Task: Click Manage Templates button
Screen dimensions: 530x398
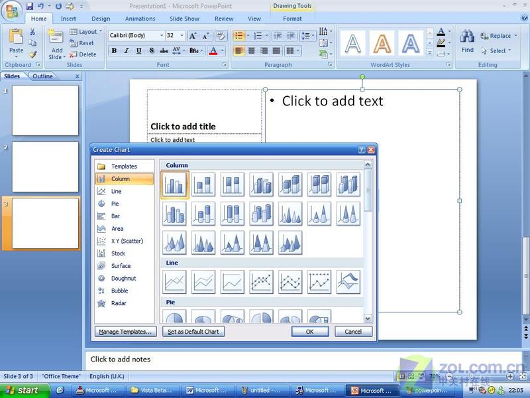Action: pyautogui.click(x=125, y=332)
